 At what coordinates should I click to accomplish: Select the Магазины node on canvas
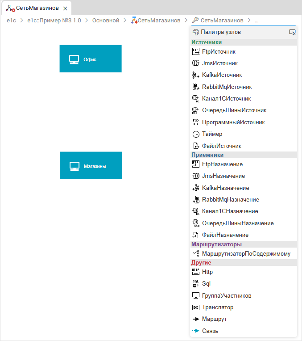click(x=91, y=165)
